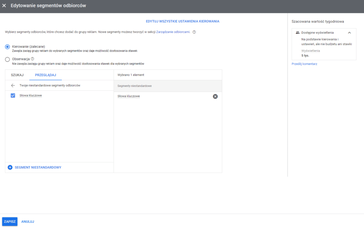Screen dimensions: 364x228
Task: Click the people icon in Dostępne wyświetlenia
Action: point(298,33)
